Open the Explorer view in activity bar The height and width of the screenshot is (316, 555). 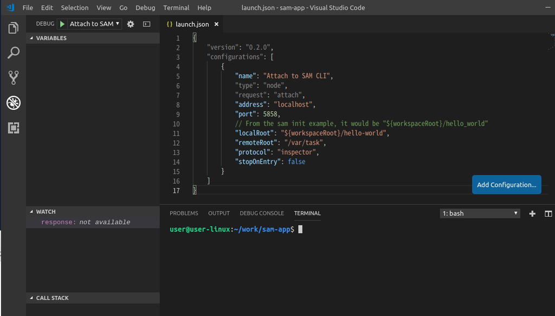13,28
